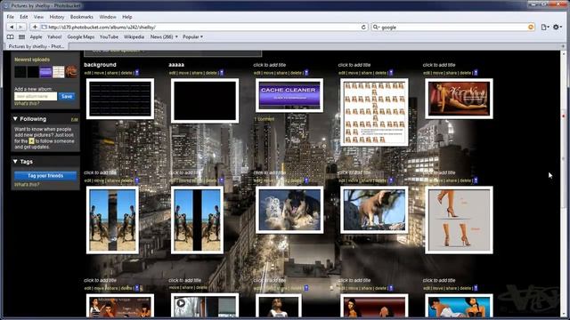Add bookmark with the plus button
Viewport: 570px width, 320px height.
tap(35, 28)
